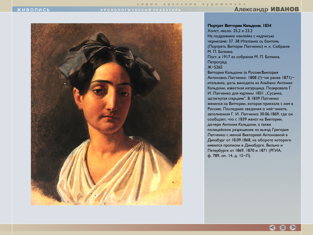This screenshot has width=313, height=235.
Task: Click the portrait painting of Vittoria Caldoni
Action: 106,114
